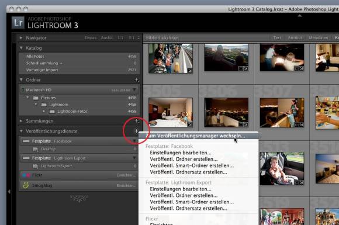Collapse the Pictures folder tree
The image size is (339, 225).
[27, 98]
